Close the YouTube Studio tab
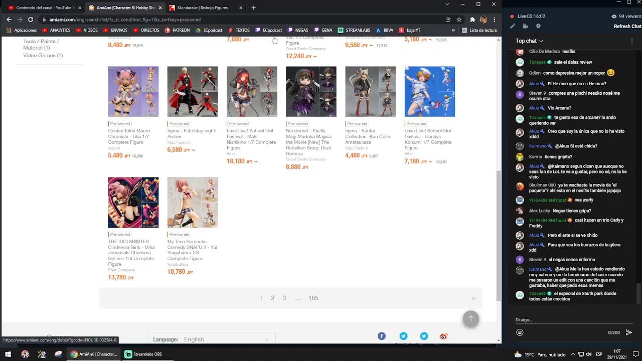The width and height of the screenshot is (642, 361). pos(80,8)
